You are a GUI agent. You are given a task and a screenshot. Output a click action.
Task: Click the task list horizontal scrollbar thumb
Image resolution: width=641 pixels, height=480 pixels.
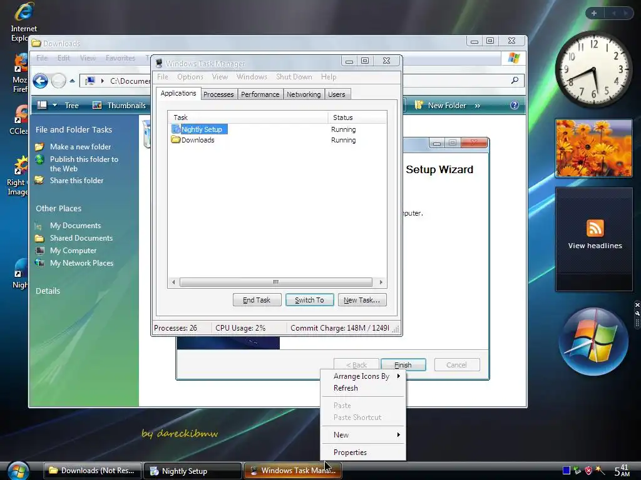pos(276,282)
